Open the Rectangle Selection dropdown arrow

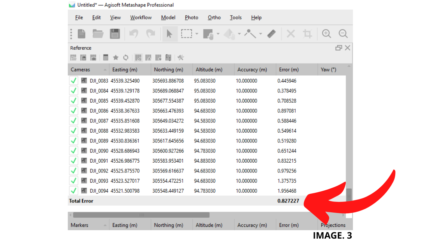[196, 34]
